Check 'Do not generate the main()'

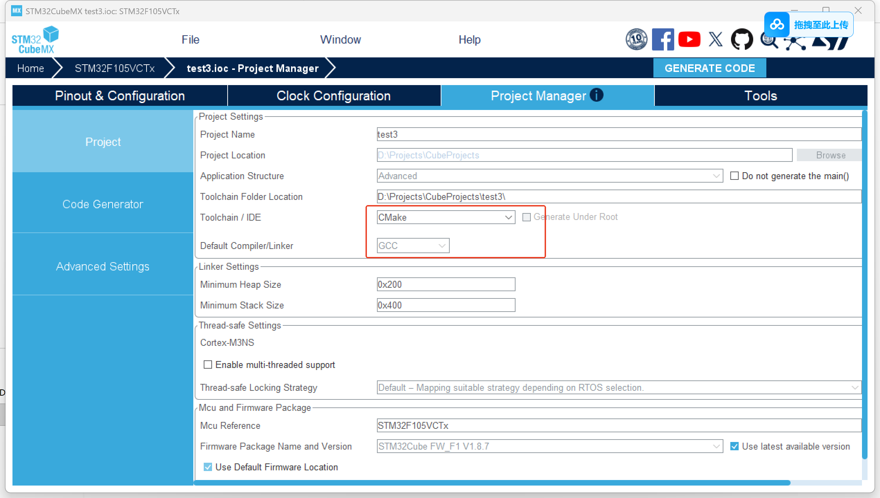(734, 176)
